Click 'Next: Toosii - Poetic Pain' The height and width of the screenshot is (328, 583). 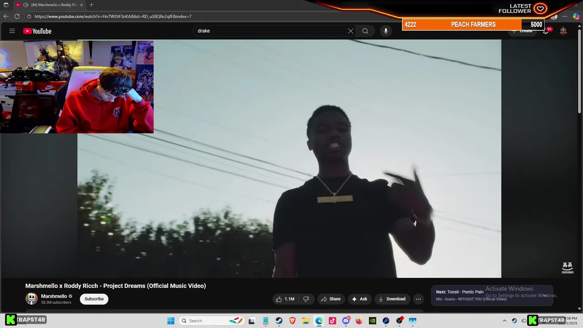pos(460,292)
